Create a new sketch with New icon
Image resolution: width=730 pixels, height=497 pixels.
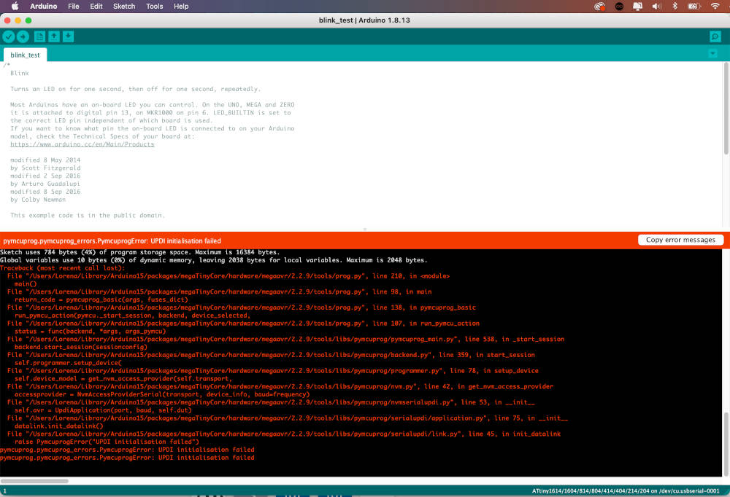tap(39, 36)
